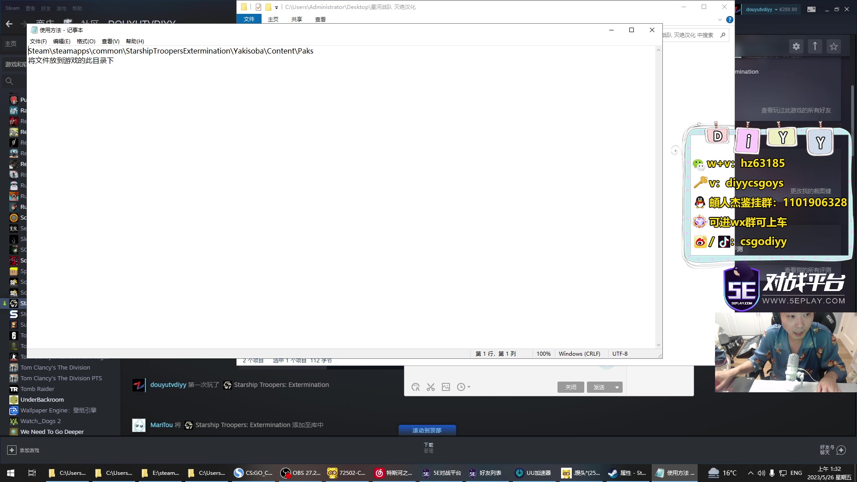Viewport: 857px width, 482px height.
Task: Click the network tray icon
Action: 783,473
